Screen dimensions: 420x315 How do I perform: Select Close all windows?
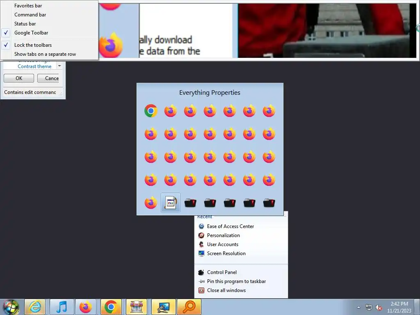point(241,290)
